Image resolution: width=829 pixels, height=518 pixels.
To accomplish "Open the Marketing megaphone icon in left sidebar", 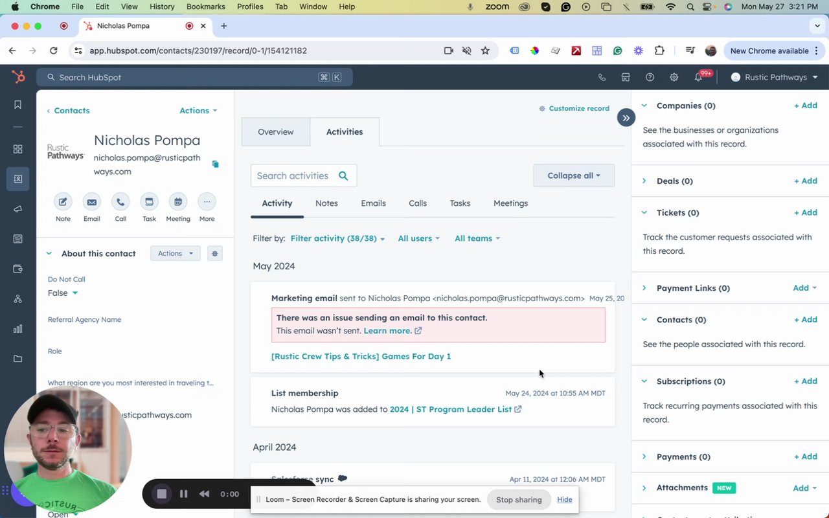I will click(17, 208).
